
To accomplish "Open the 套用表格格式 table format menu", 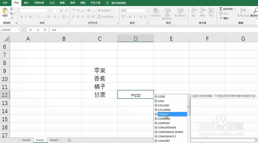I will pyautogui.click(x=167, y=14).
